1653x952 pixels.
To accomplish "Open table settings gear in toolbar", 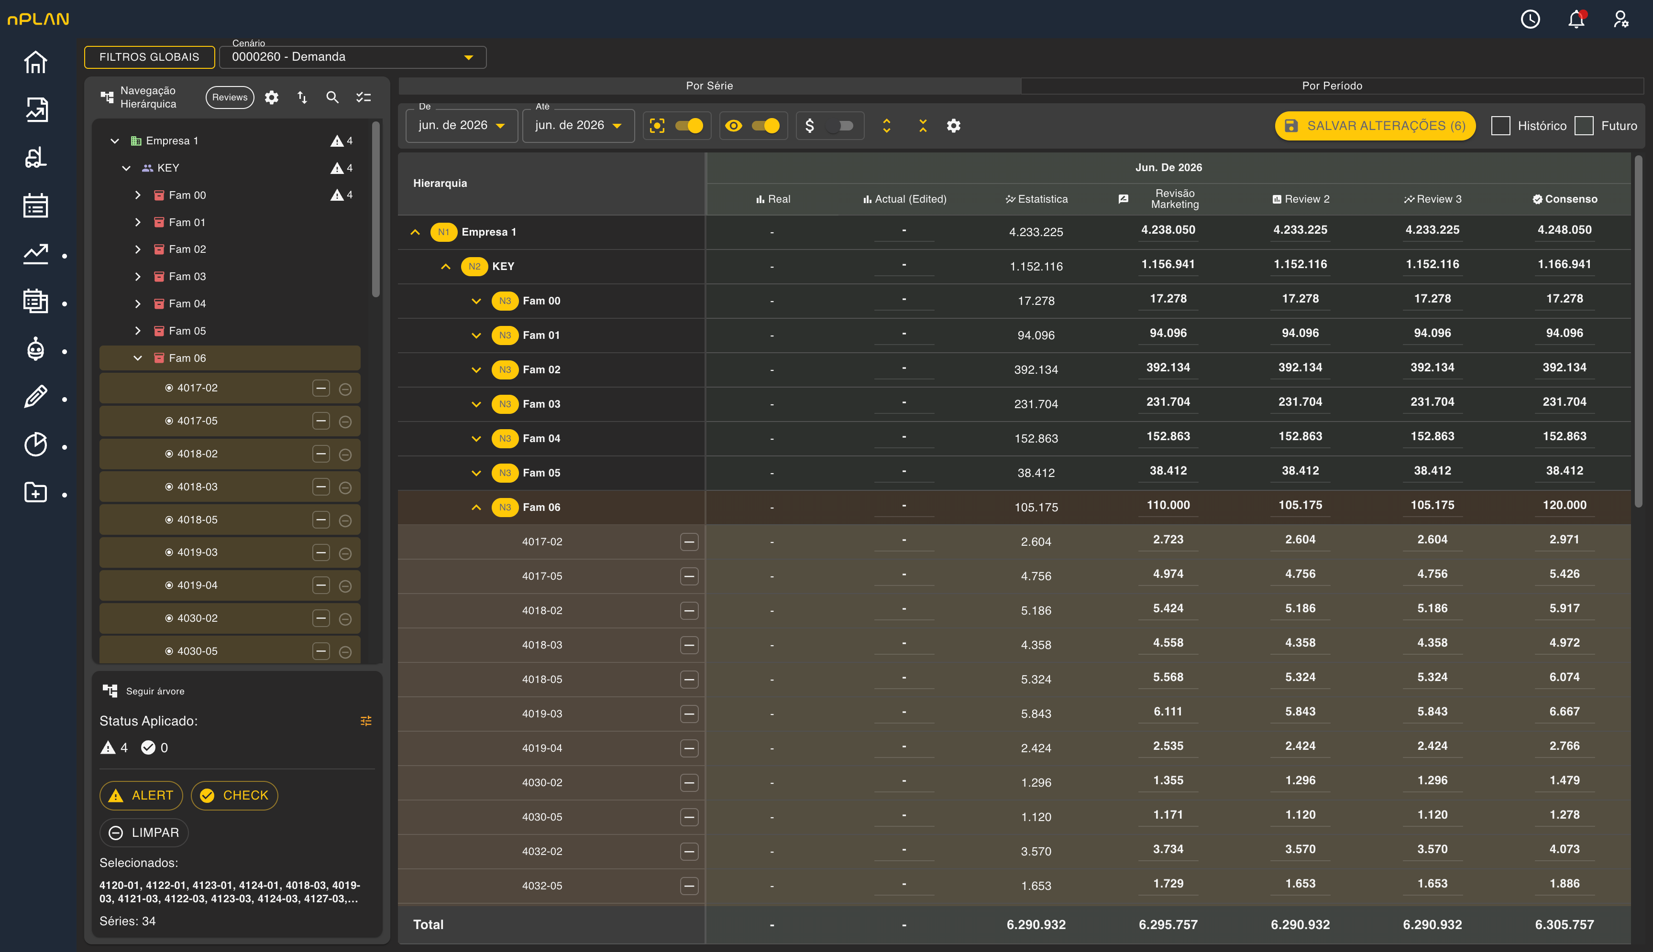I will click(953, 126).
